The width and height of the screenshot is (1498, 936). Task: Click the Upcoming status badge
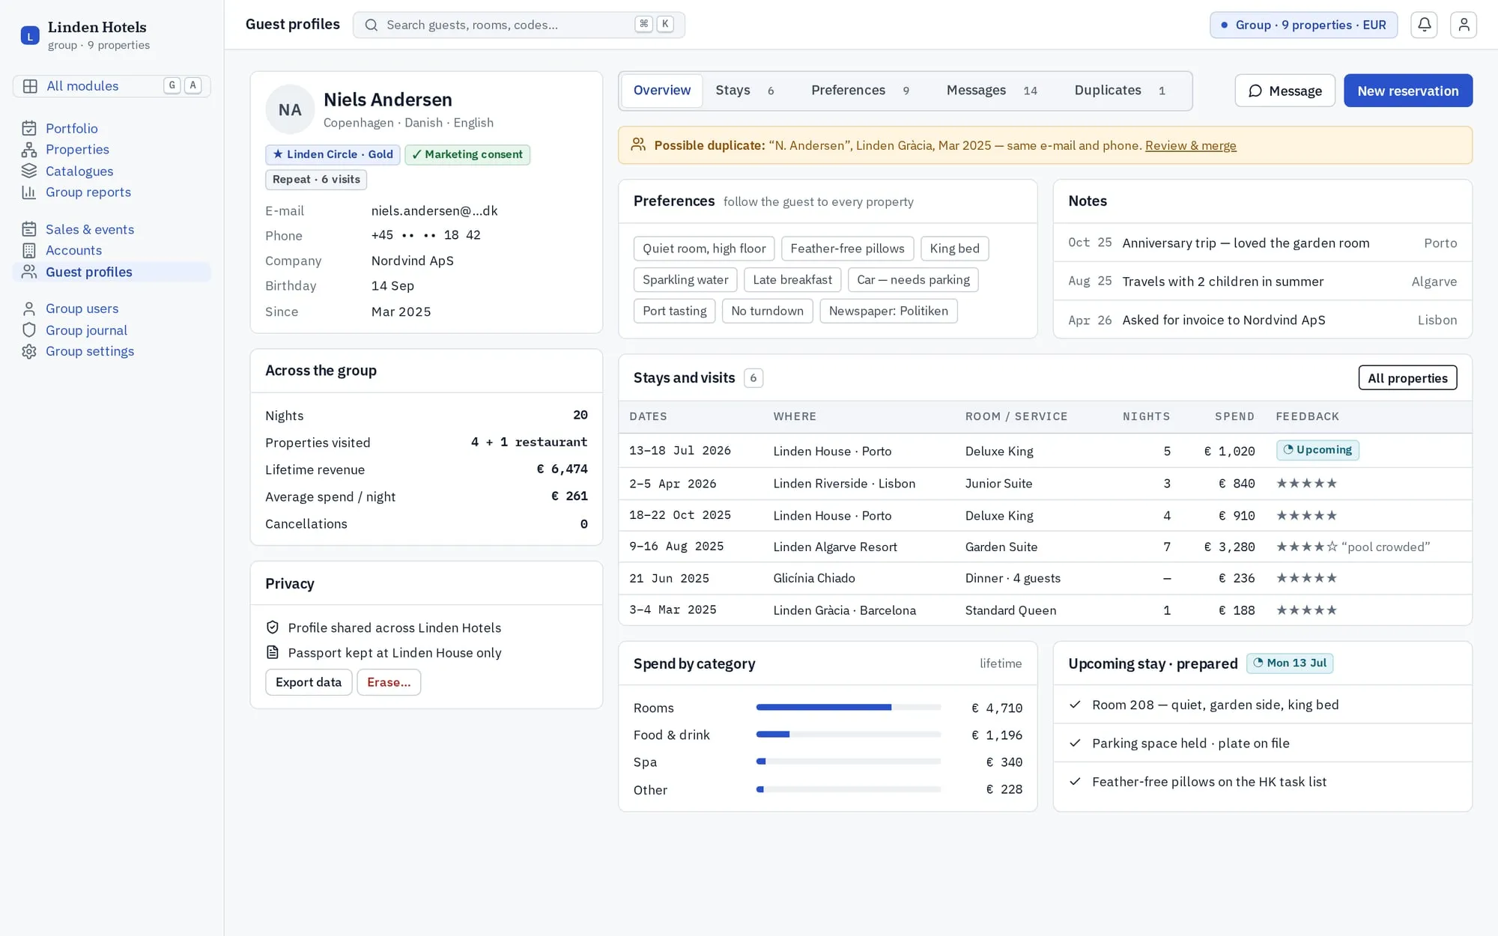coord(1317,450)
